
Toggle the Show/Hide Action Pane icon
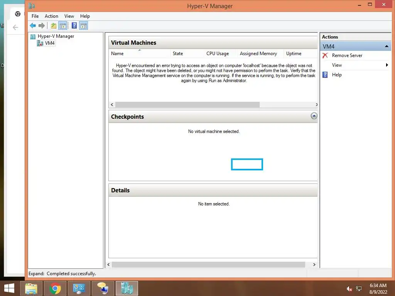(84, 26)
